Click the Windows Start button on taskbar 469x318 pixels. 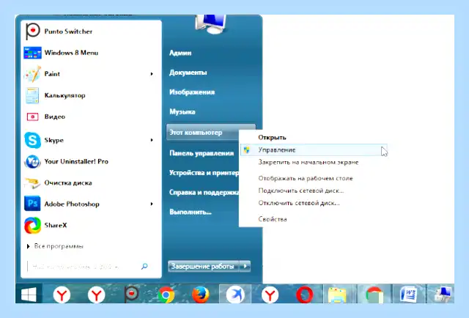tap(29, 294)
